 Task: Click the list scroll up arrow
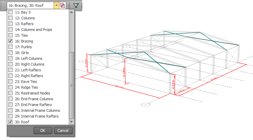pyautogui.click(x=71, y=12)
